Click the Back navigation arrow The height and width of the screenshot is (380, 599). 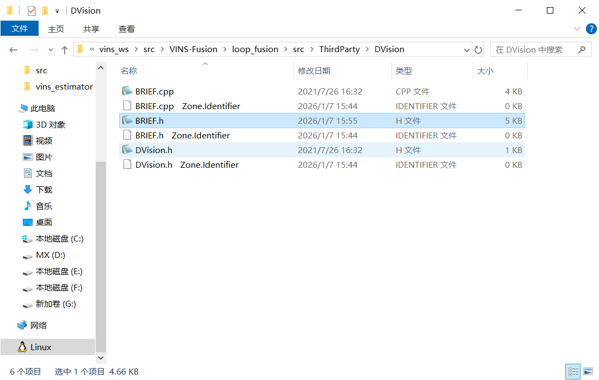pyautogui.click(x=14, y=50)
